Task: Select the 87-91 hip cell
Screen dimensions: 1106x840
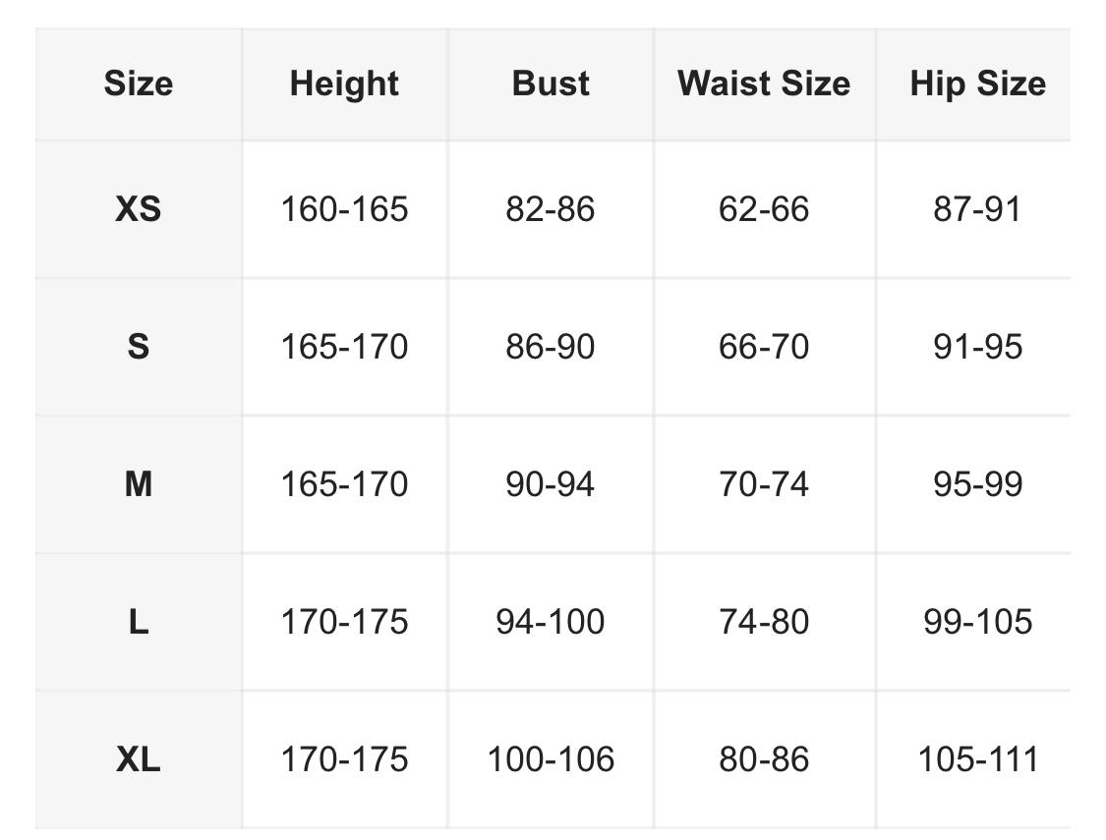Action: (x=977, y=209)
